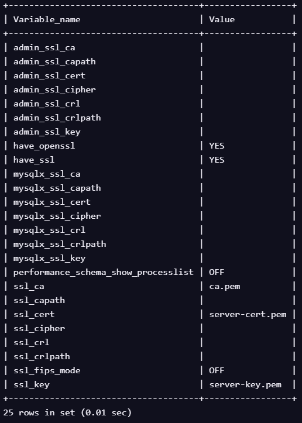Click the Value column header

(x=222, y=20)
